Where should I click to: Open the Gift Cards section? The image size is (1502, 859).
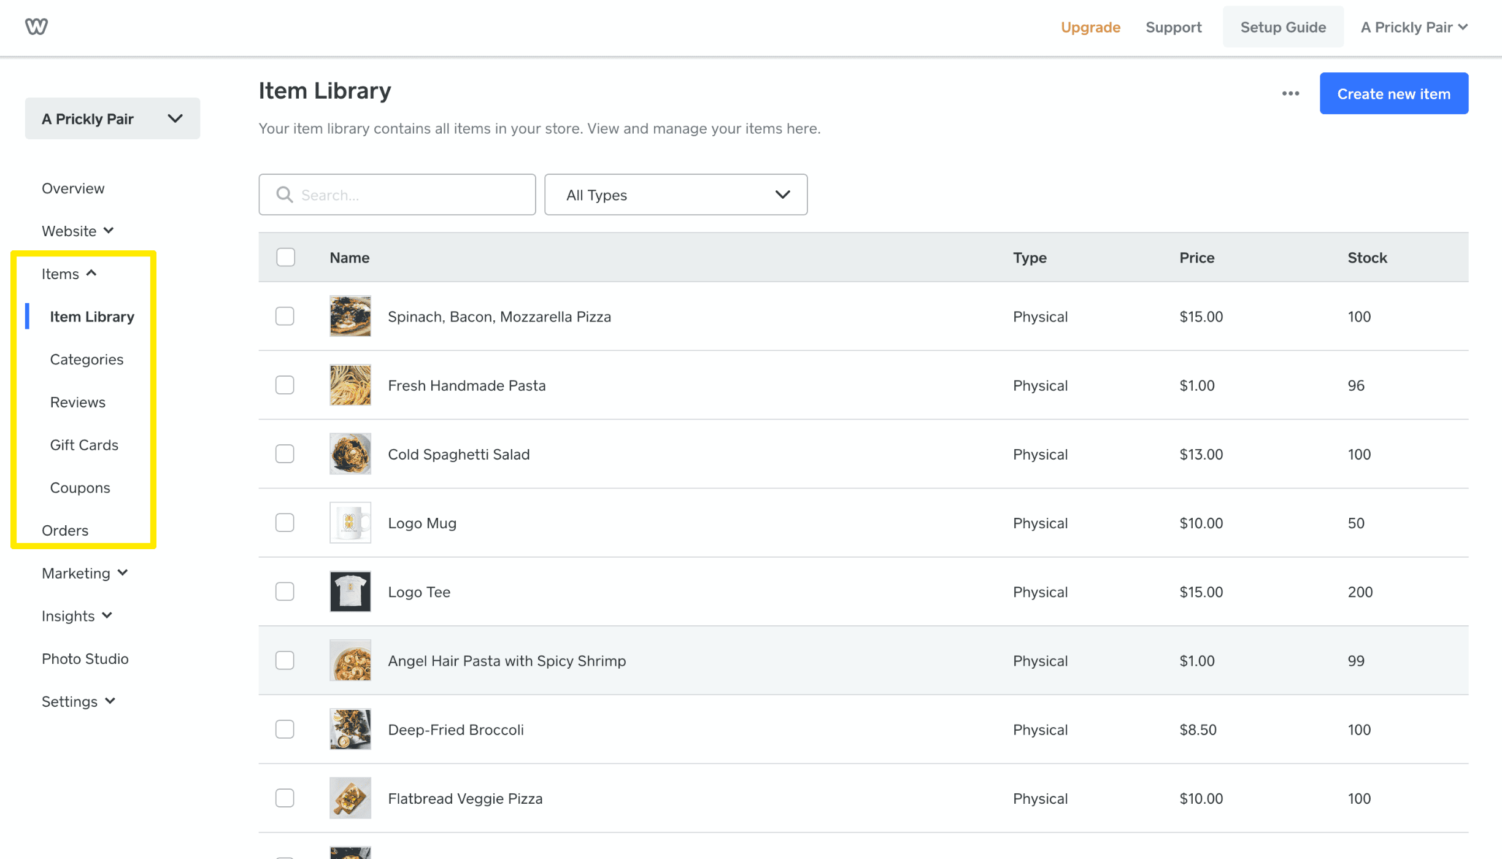[x=84, y=444]
